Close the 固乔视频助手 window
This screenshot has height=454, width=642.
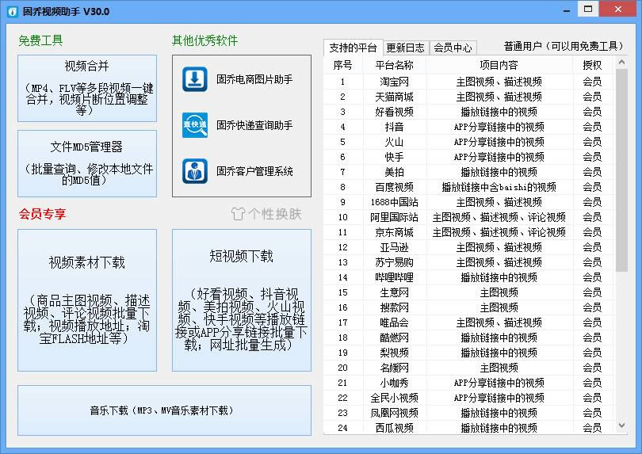pos(618,9)
